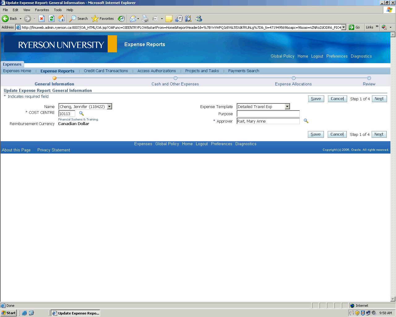Expand the Expense Template dropdown
Viewport: 396px width, 317px height.
tap(287, 106)
